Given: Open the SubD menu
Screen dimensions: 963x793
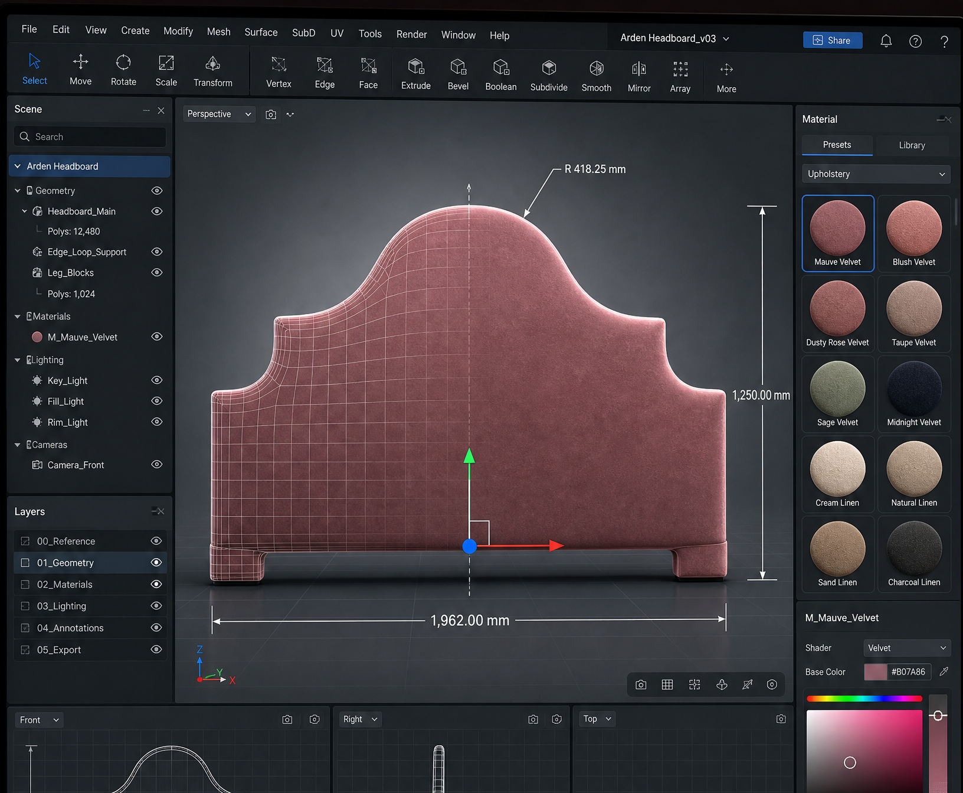Looking at the screenshot, I should [303, 33].
